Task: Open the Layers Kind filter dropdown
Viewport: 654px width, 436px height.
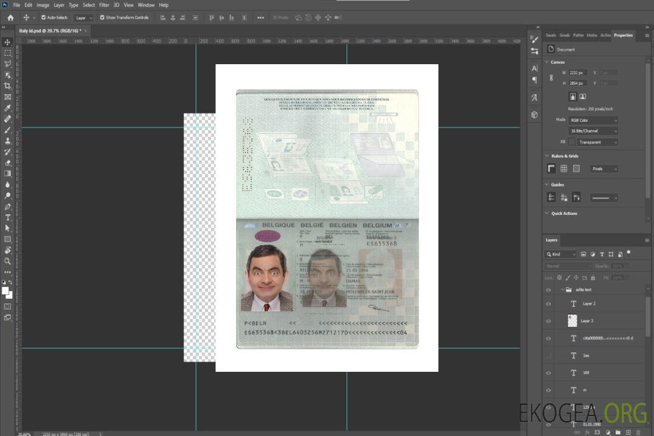Action: (561, 254)
